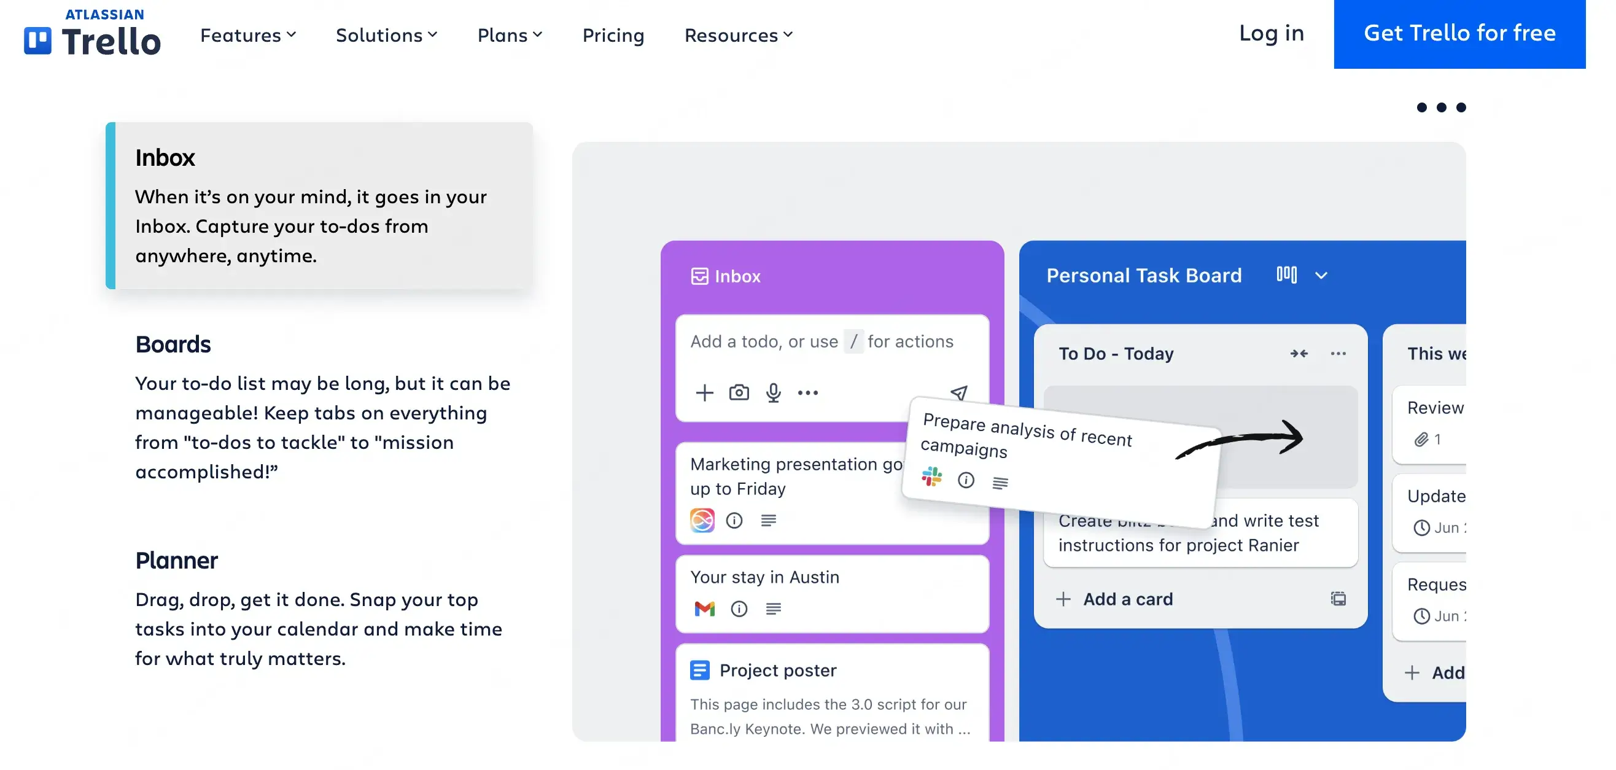Expand the Features menu

click(x=248, y=35)
